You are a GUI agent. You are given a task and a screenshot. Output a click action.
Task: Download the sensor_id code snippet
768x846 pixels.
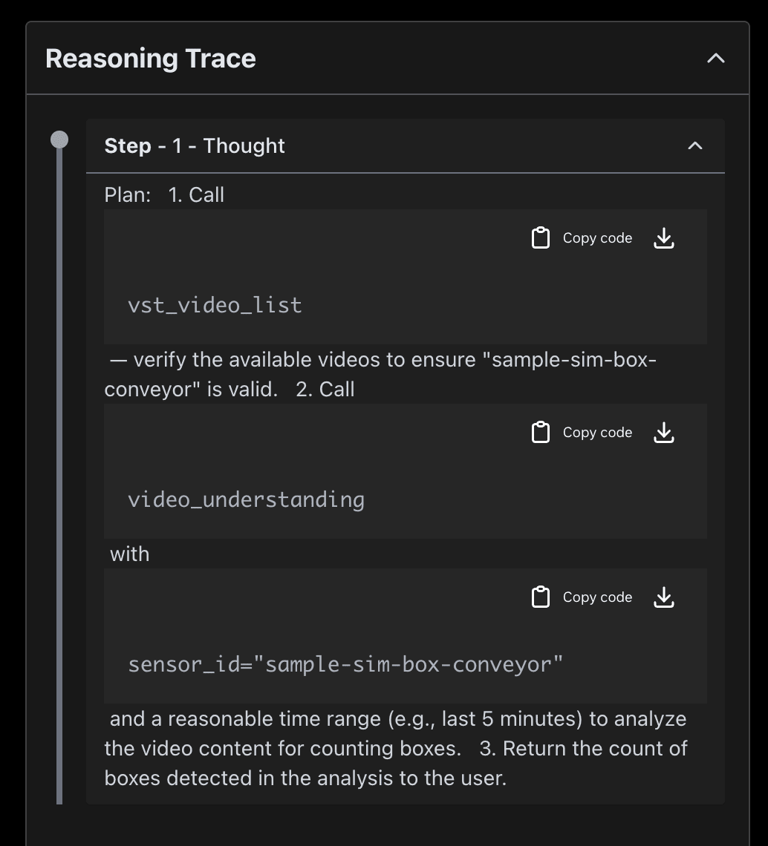click(664, 597)
